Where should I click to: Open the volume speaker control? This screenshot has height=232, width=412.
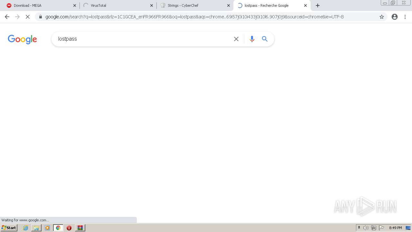(366, 228)
